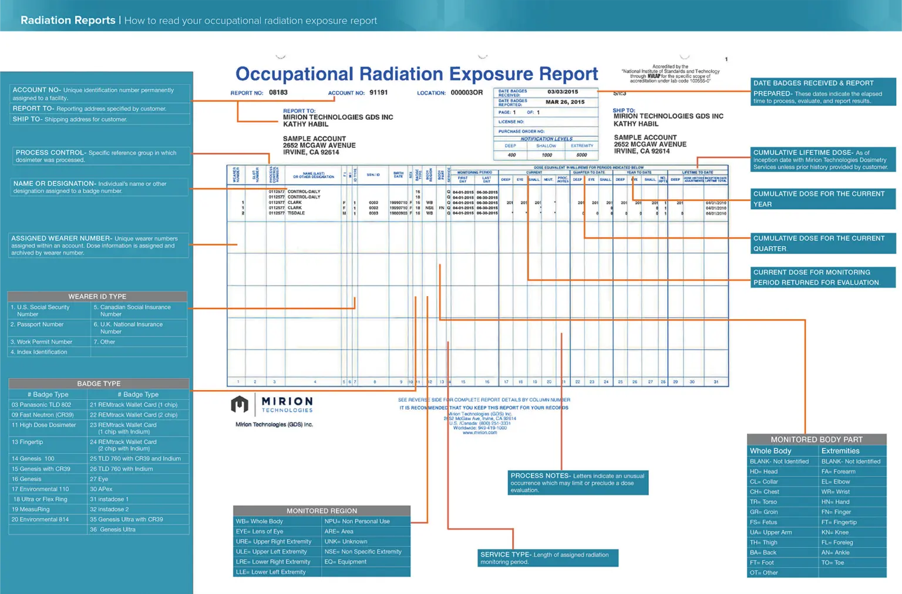The height and width of the screenshot is (594, 902).
Task: Click the 'MONITORED REGION' table header
Action: [x=322, y=511]
